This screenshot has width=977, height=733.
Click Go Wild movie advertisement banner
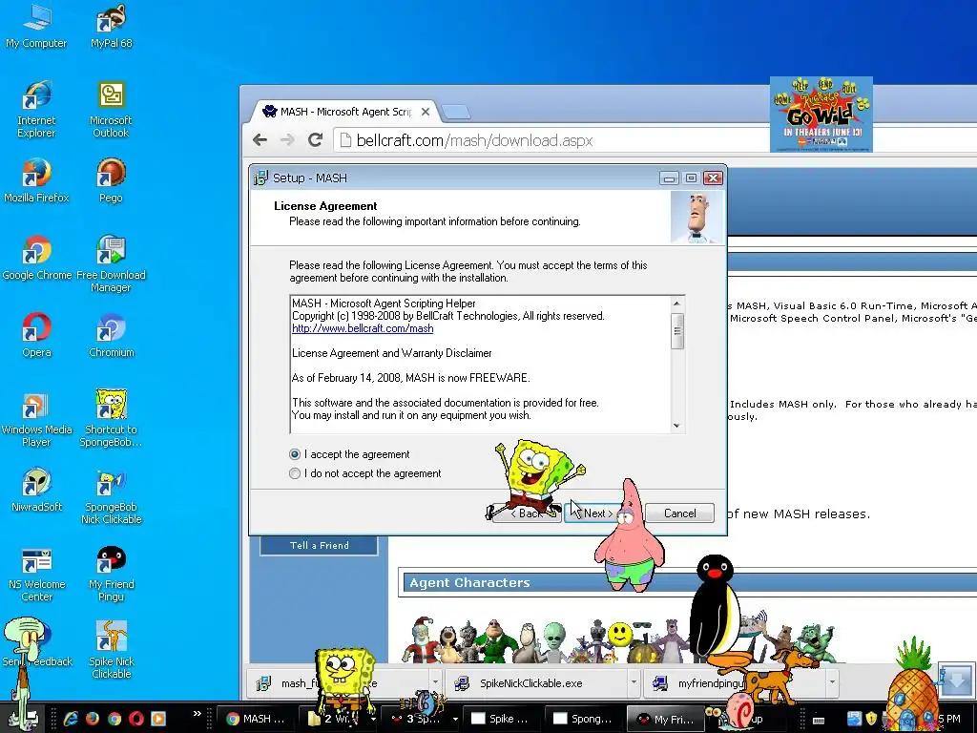(x=821, y=115)
